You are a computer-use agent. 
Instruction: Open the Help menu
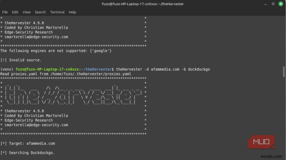click(72, 12)
